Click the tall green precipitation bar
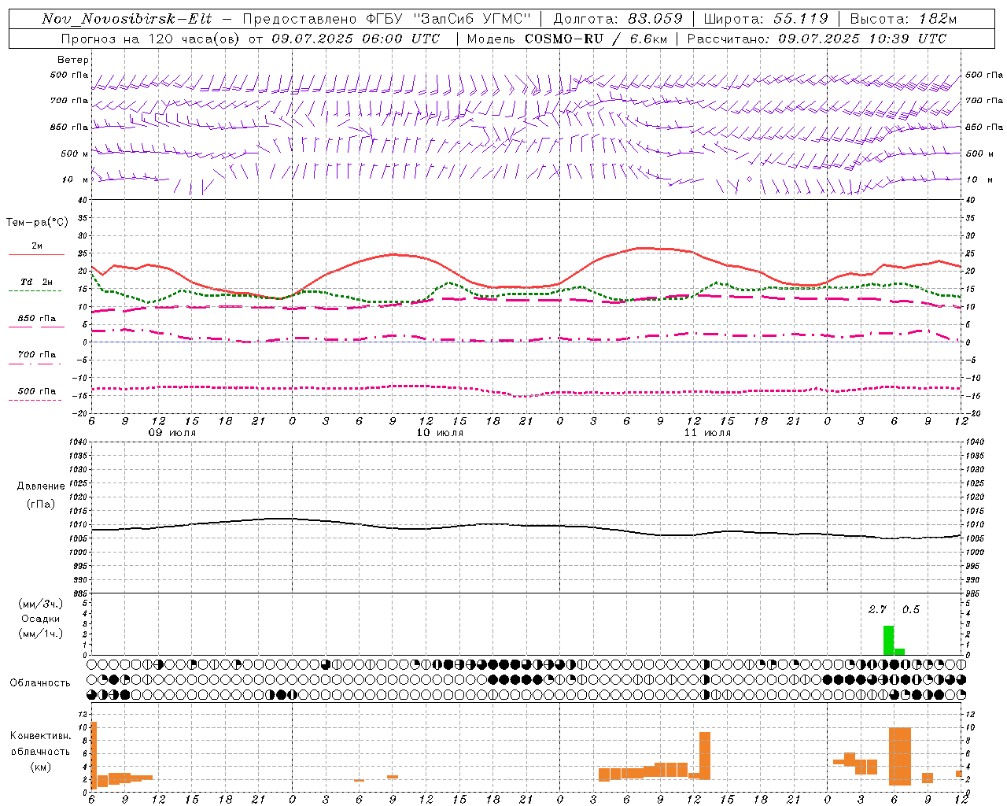The image size is (1007, 806). (x=888, y=640)
